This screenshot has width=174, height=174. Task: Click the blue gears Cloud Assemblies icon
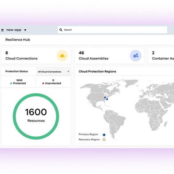136,55
